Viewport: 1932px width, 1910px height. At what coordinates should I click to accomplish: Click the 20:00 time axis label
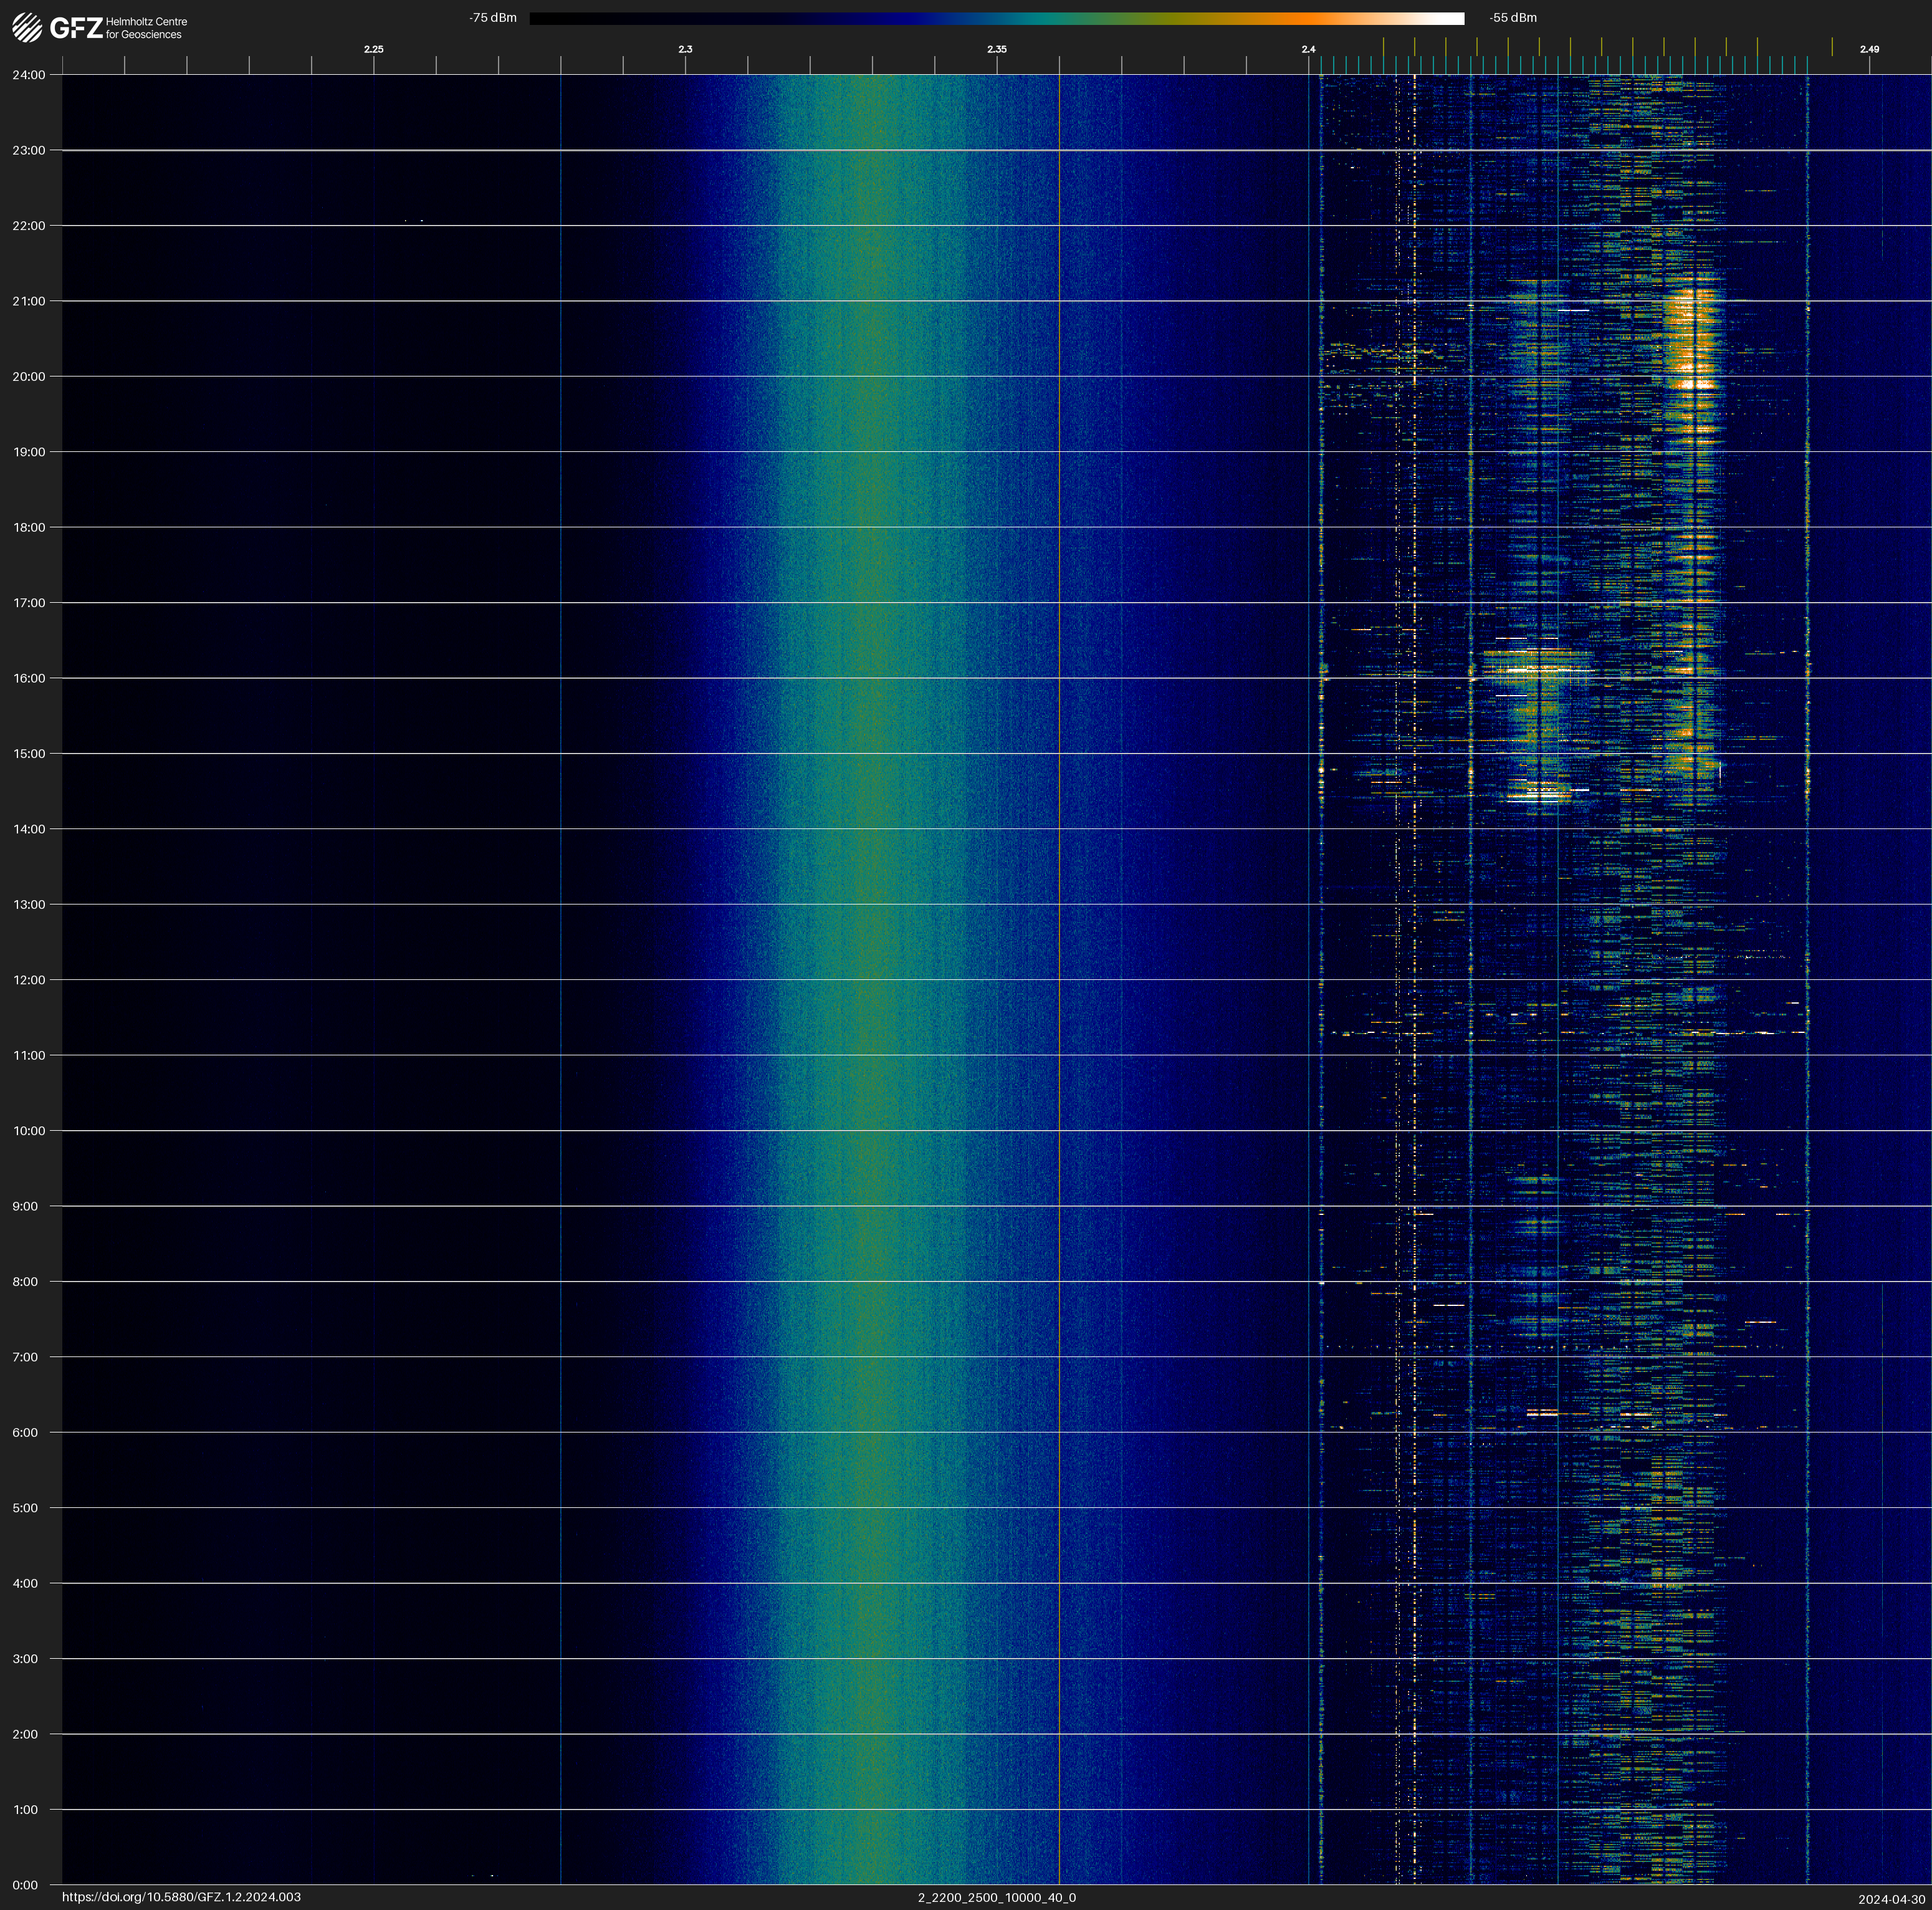pyautogui.click(x=28, y=377)
